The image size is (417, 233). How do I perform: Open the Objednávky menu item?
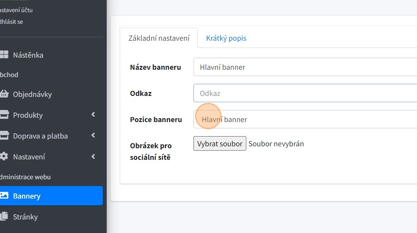point(32,94)
